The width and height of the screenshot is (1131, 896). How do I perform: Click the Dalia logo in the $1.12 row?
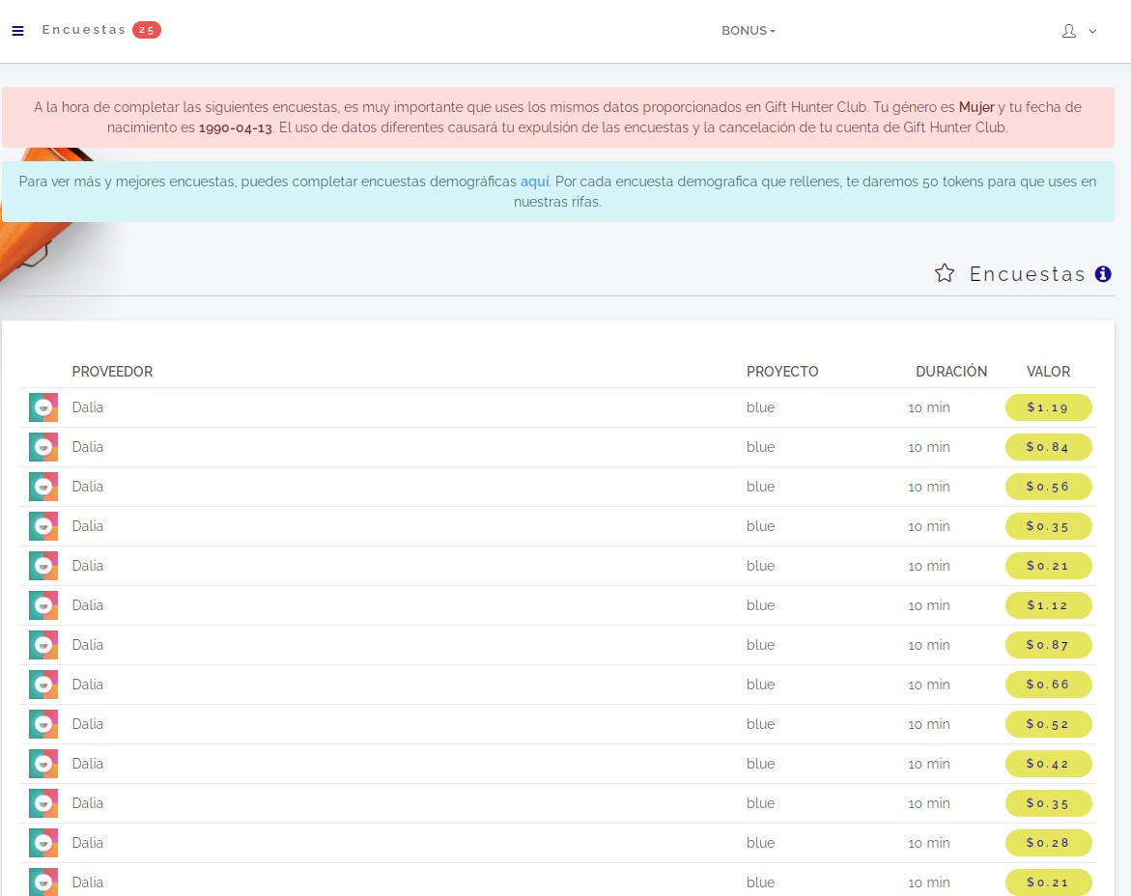click(43, 606)
